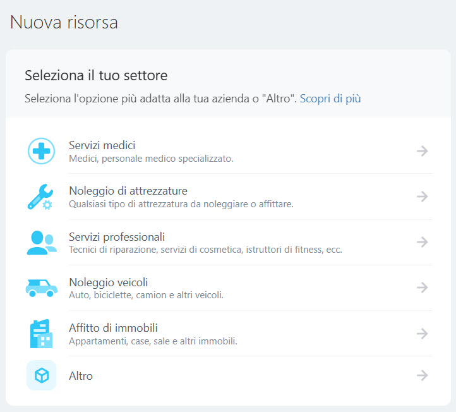Pick the 'Noleggio veicoli' option title
Viewport: 456px width, 412px height.
click(108, 282)
